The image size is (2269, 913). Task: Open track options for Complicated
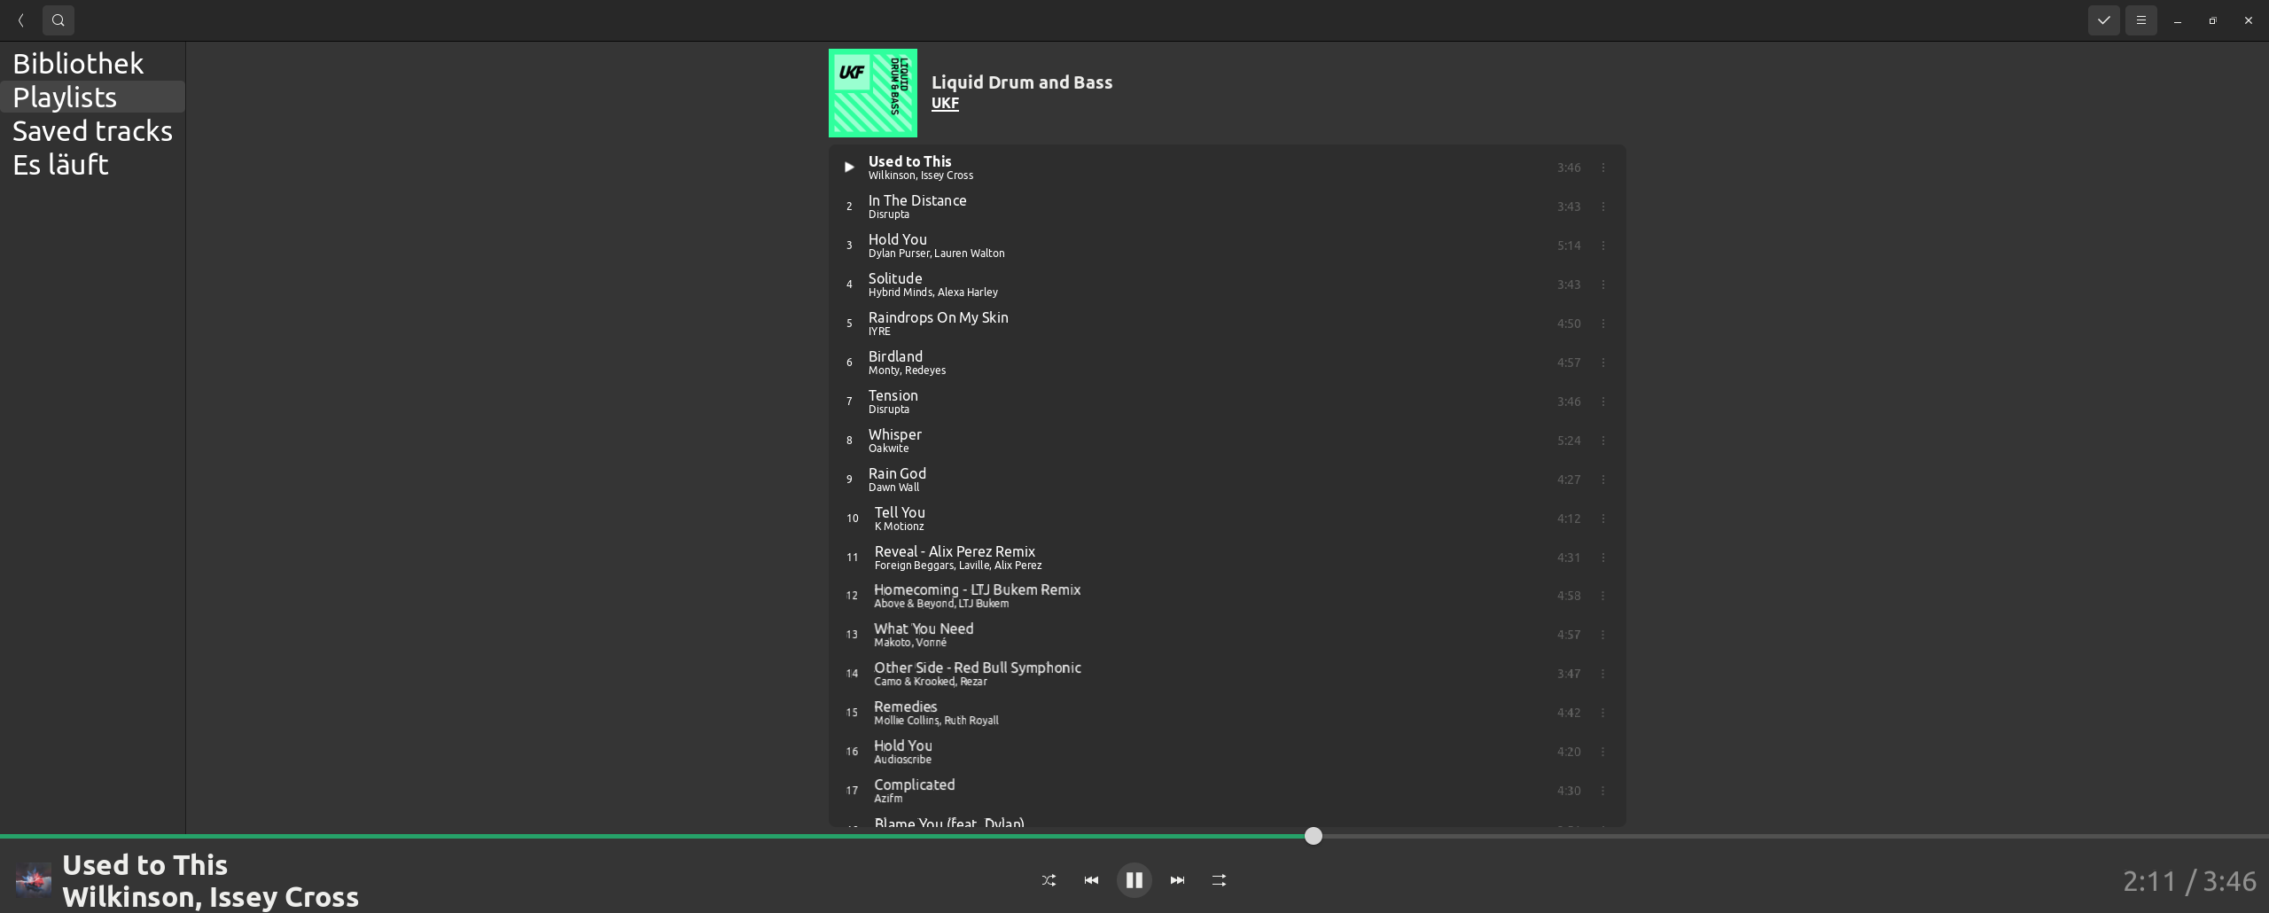point(1602,791)
